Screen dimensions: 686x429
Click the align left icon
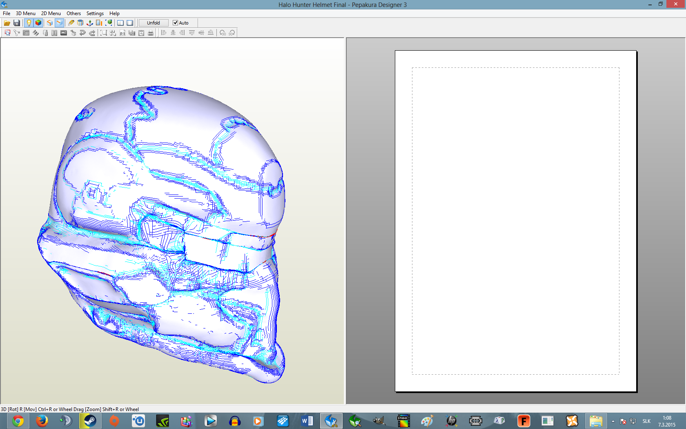[x=164, y=33]
